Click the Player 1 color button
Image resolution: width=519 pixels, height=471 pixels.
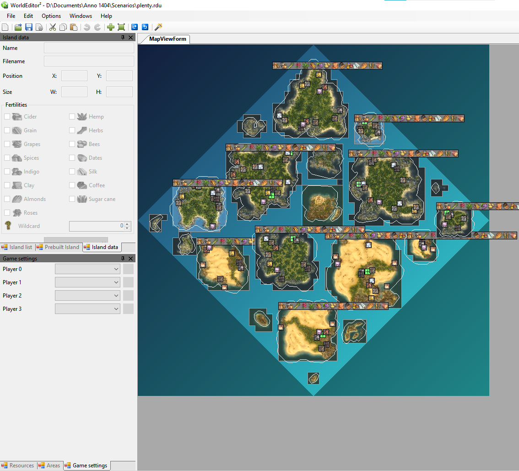point(129,282)
